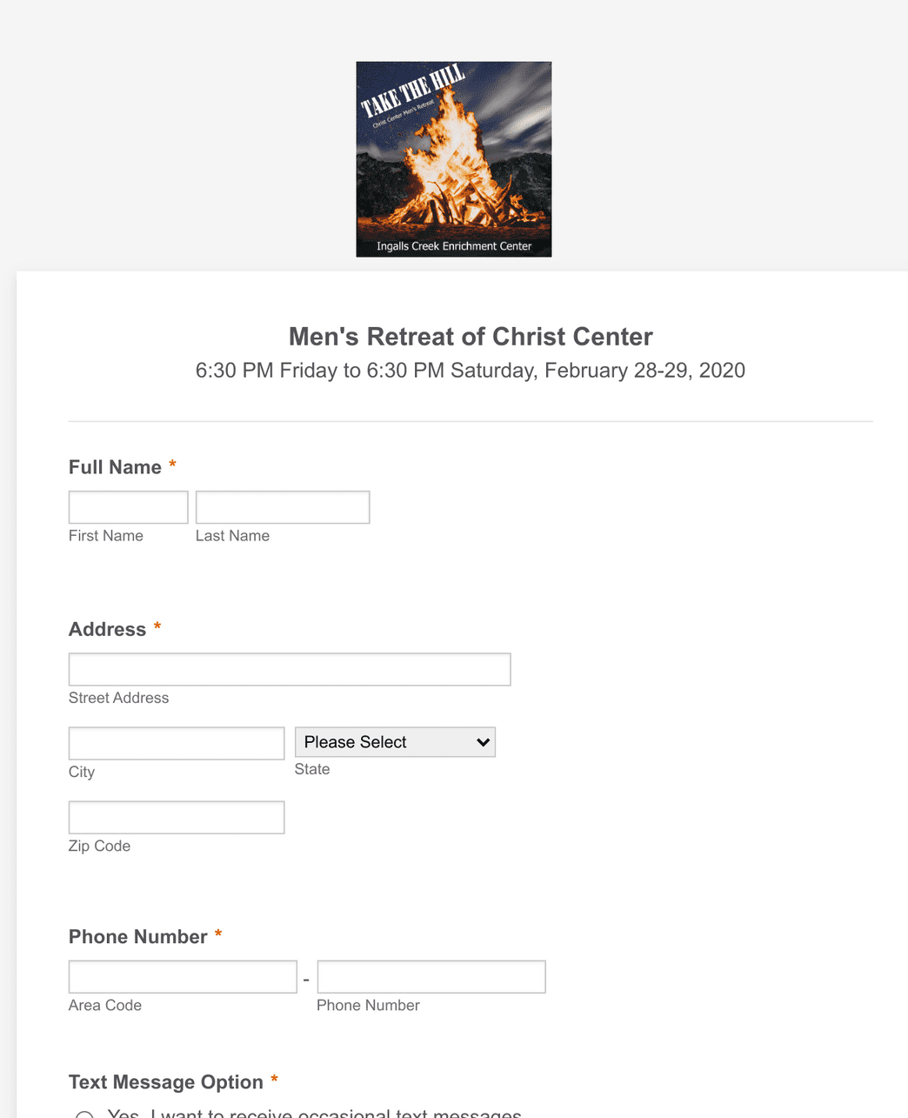Viewport: 908px width, 1118px height.
Task: Click inside the Area Code field
Action: (x=182, y=976)
